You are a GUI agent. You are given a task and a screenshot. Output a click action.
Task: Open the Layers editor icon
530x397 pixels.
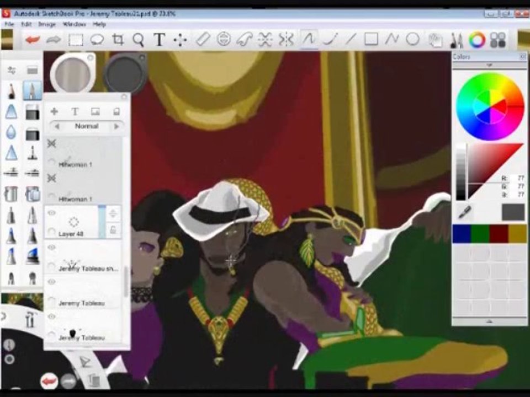pos(436,40)
